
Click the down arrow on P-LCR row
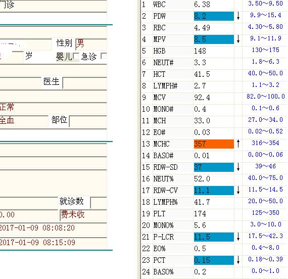click(238, 237)
